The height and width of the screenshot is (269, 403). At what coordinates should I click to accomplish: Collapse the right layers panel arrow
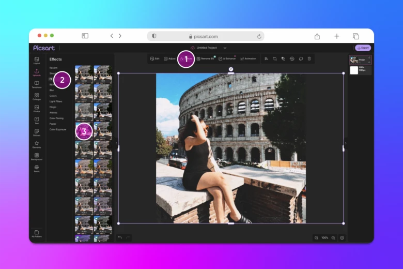tap(346, 143)
